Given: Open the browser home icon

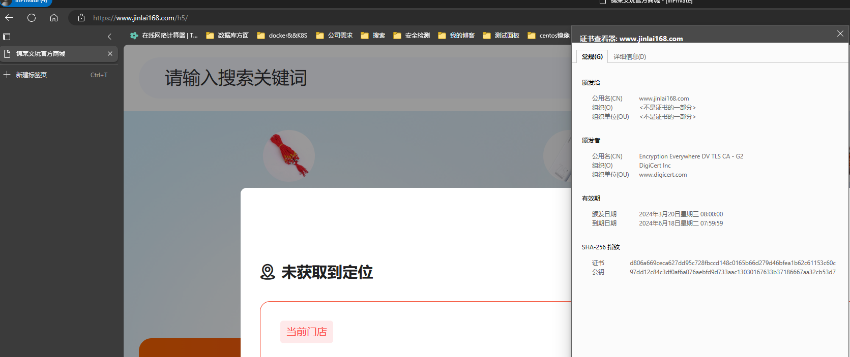Looking at the screenshot, I should [54, 18].
